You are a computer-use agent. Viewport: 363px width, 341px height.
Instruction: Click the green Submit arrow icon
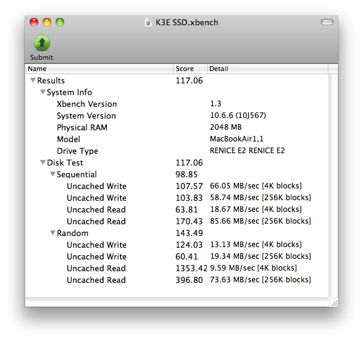coord(42,43)
